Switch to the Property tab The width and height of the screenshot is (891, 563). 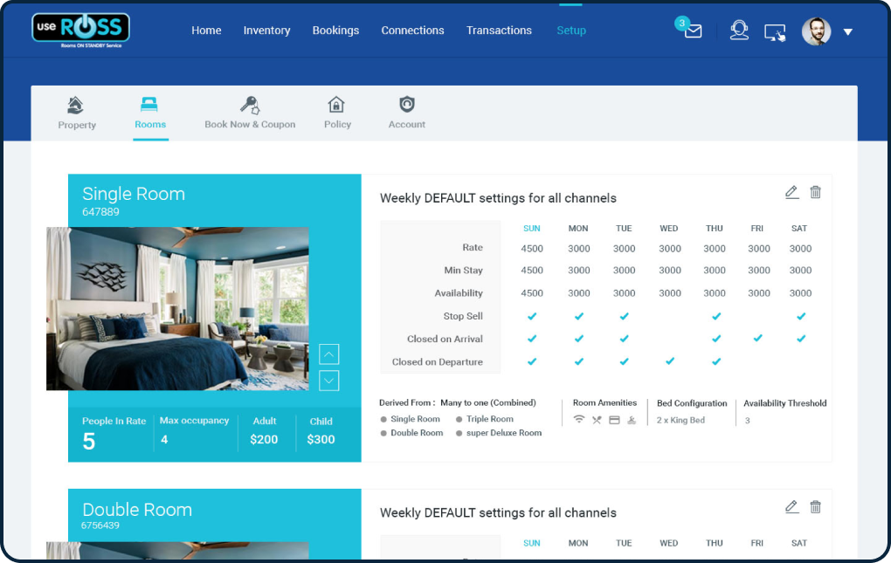point(77,113)
